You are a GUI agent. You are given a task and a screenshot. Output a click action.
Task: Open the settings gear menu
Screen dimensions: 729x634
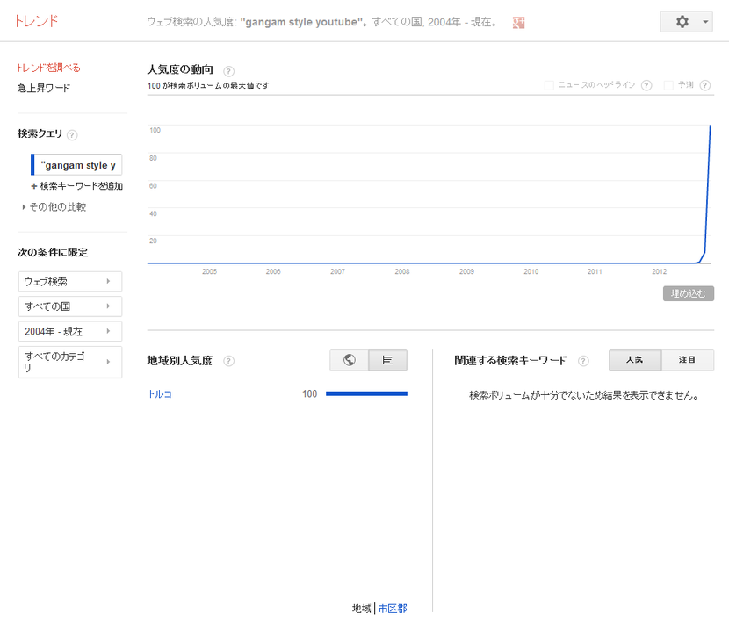tap(682, 22)
